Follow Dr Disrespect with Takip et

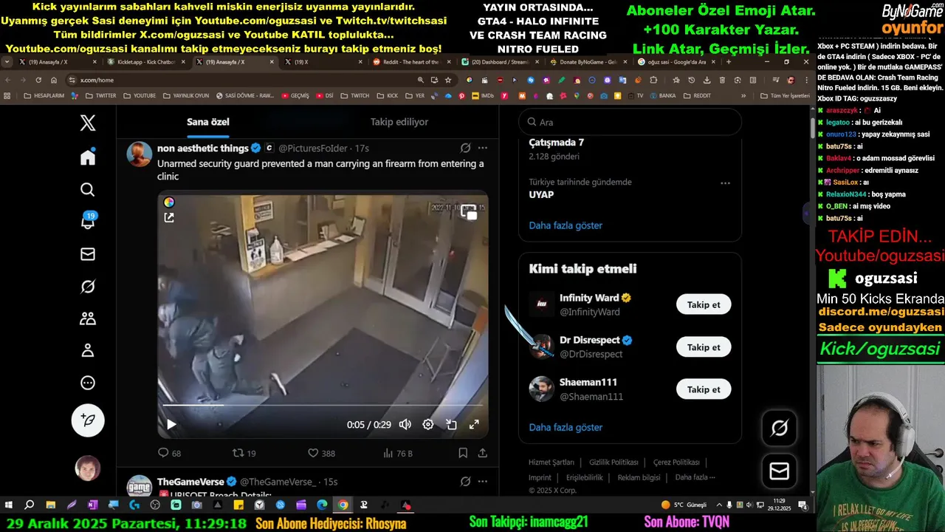tap(704, 347)
